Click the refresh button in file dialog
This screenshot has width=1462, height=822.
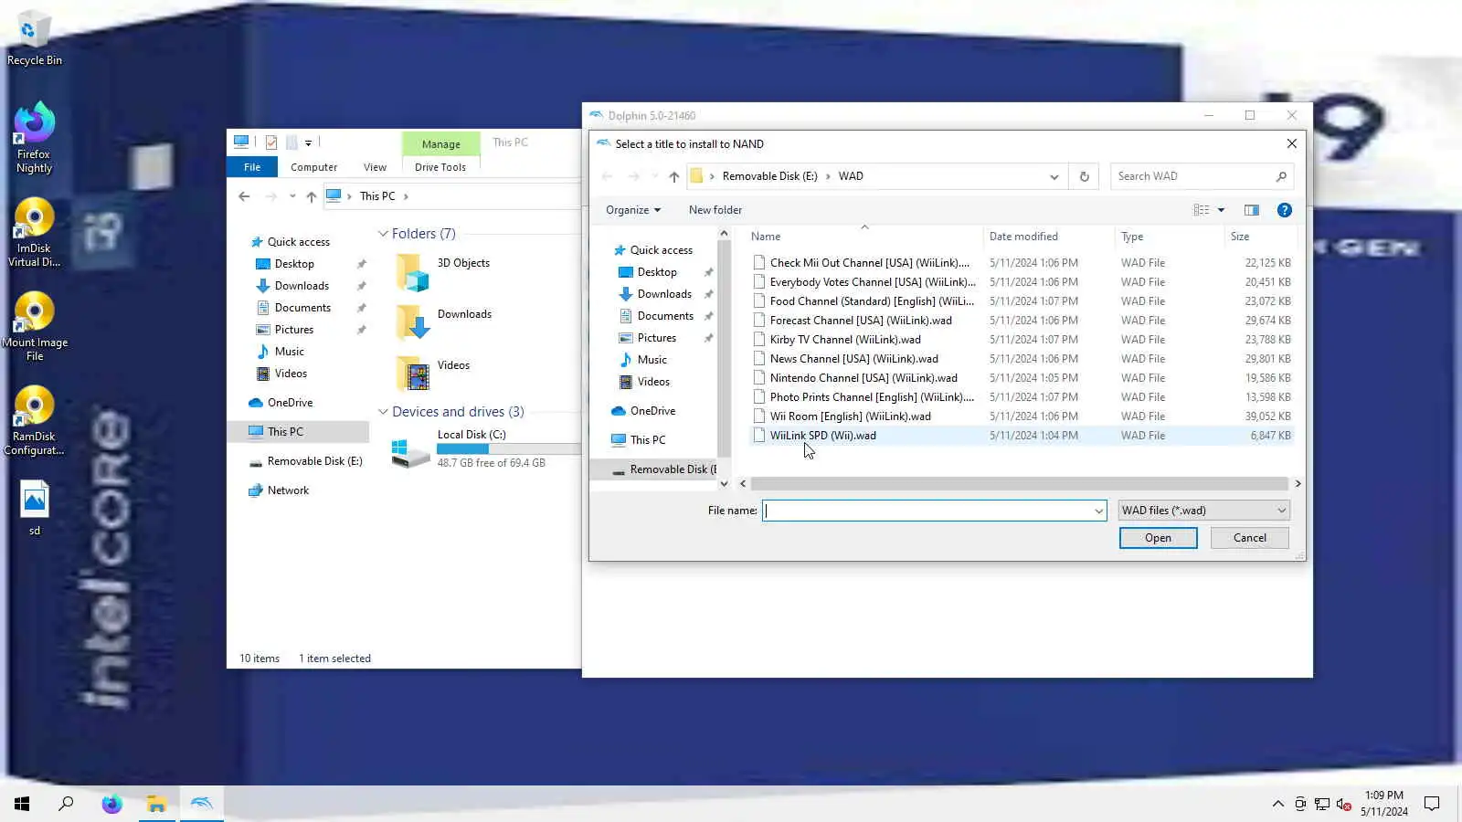click(1085, 176)
